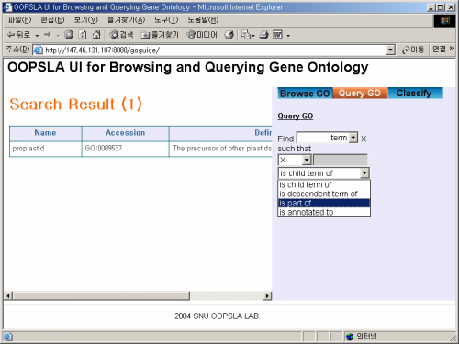Click the Stop loading icon

pyautogui.click(x=69, y=35)
